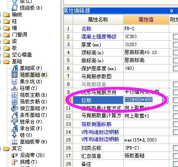This screenshot has height=167, width=178.
Task: Open the 板 folder
Action: (x=6, y=48)
